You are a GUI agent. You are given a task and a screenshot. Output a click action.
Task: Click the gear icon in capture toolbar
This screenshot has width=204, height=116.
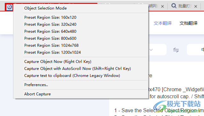[10, 7]
